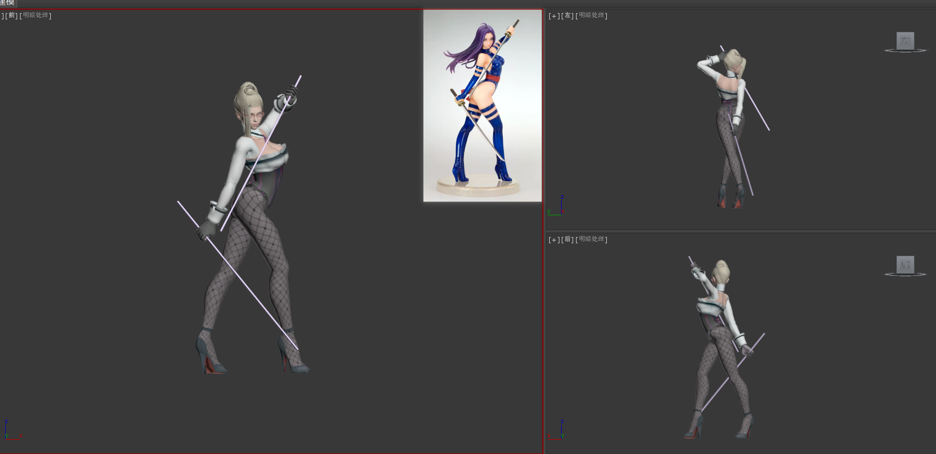Open the 前 view menu in the front viewport

click(11, 15)
